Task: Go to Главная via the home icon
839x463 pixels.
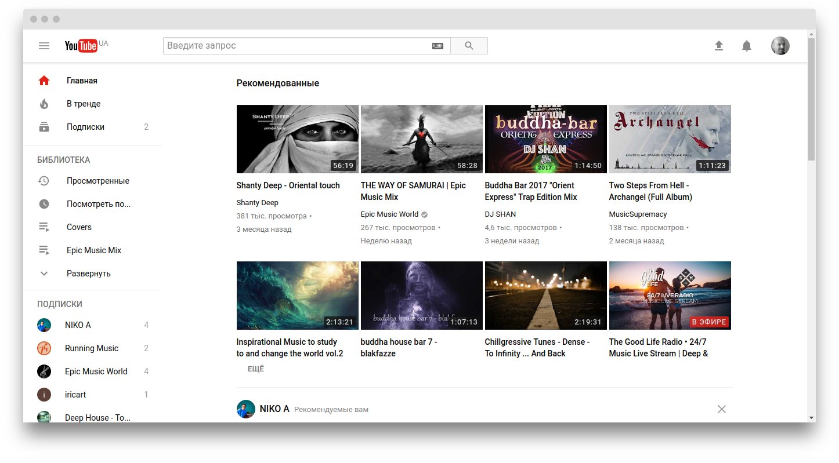Action: coord(44,80)
